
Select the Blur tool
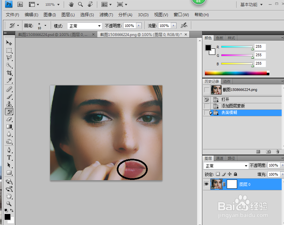[9, 134]
